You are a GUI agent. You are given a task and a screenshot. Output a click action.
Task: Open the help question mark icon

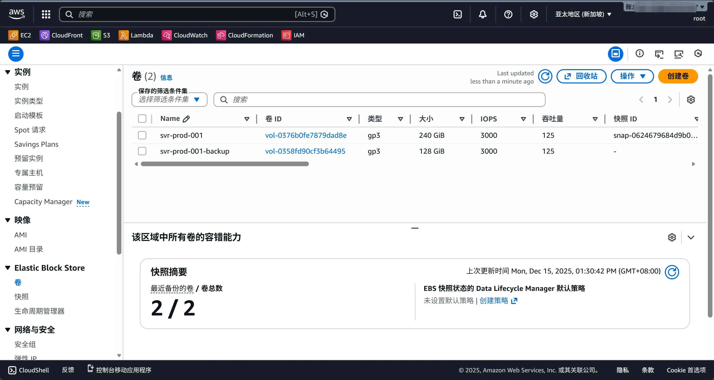coord(508,14)
